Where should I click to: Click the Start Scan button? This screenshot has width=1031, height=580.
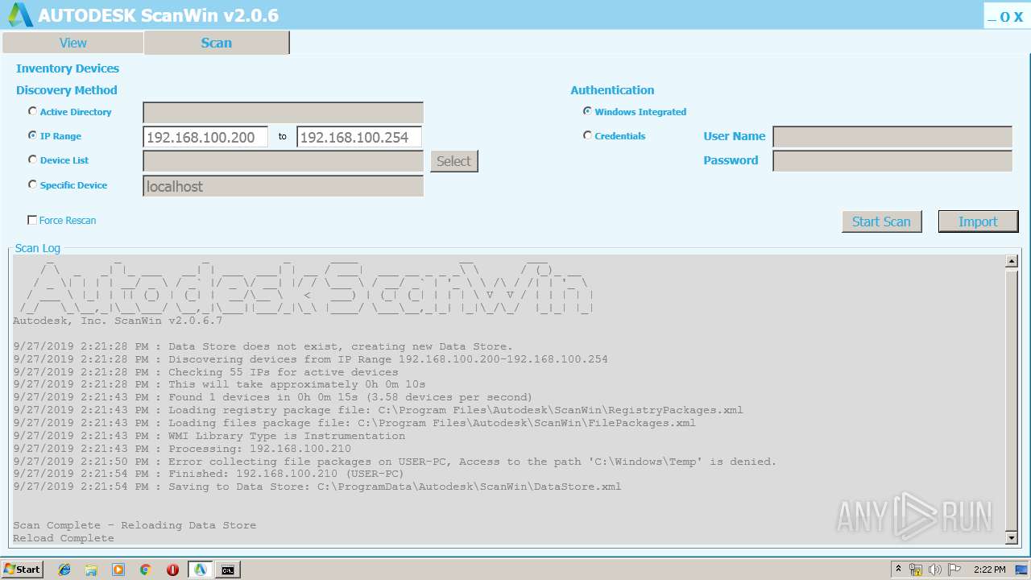[881, 222]
